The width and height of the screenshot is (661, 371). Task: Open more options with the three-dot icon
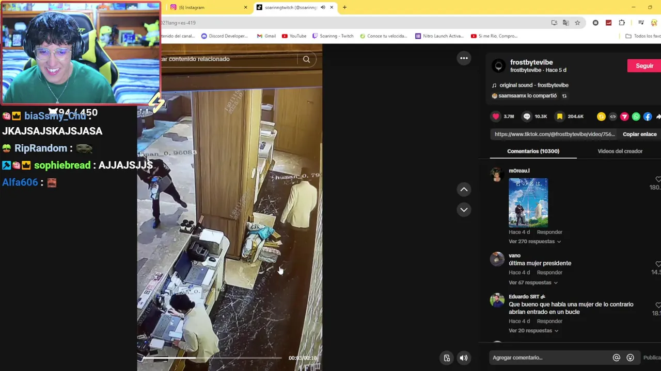[464, 58]
